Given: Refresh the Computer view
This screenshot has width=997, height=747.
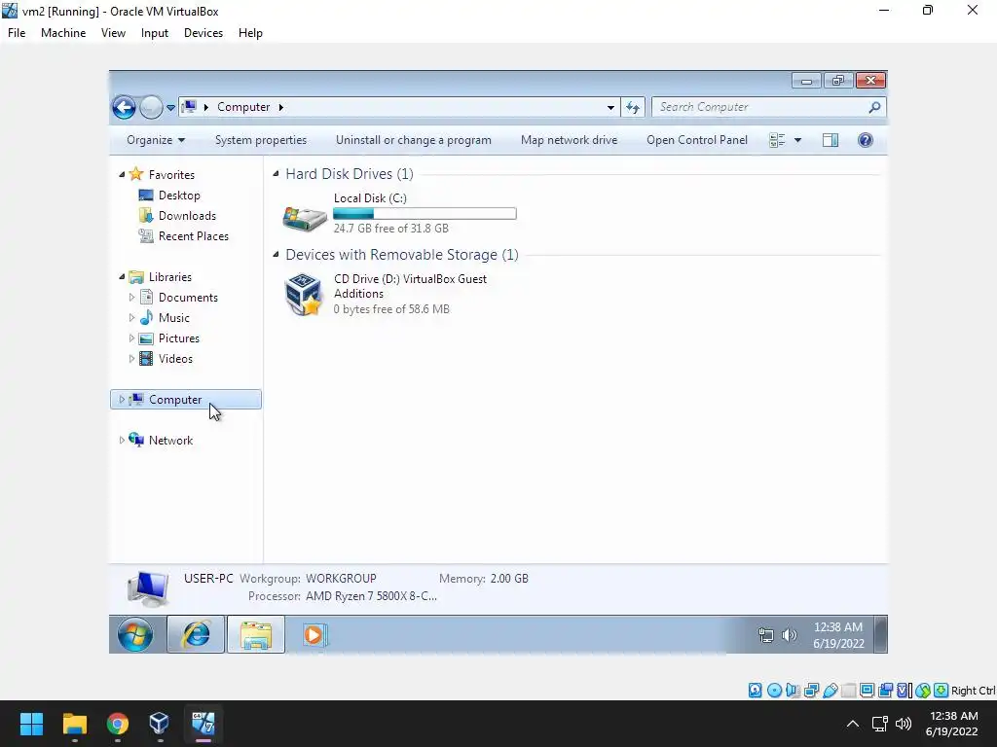Looking at the screenshot, I should pos(633,107).
